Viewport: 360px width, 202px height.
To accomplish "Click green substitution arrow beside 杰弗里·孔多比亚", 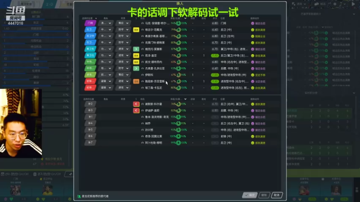I will tap(136, 68).
